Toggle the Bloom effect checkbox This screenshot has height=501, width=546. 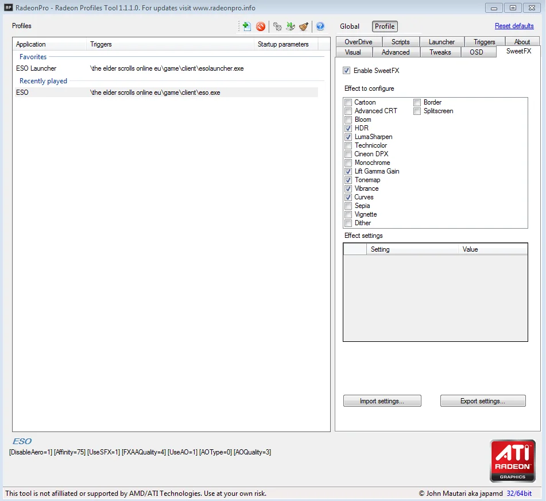coord(348,120)
